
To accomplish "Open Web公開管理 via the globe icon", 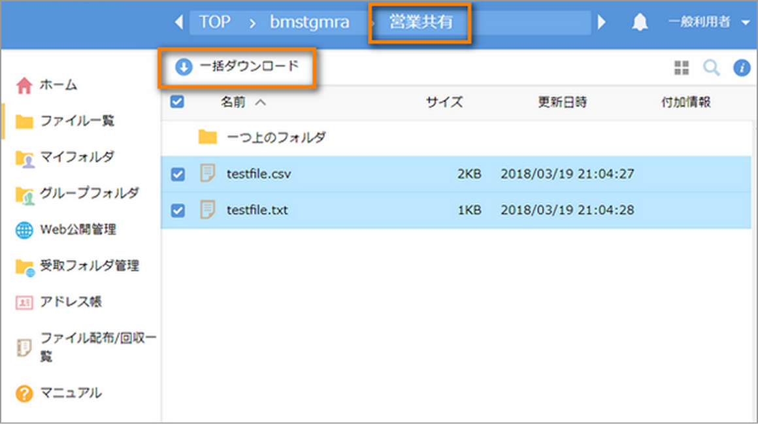I will coord(23,229).
